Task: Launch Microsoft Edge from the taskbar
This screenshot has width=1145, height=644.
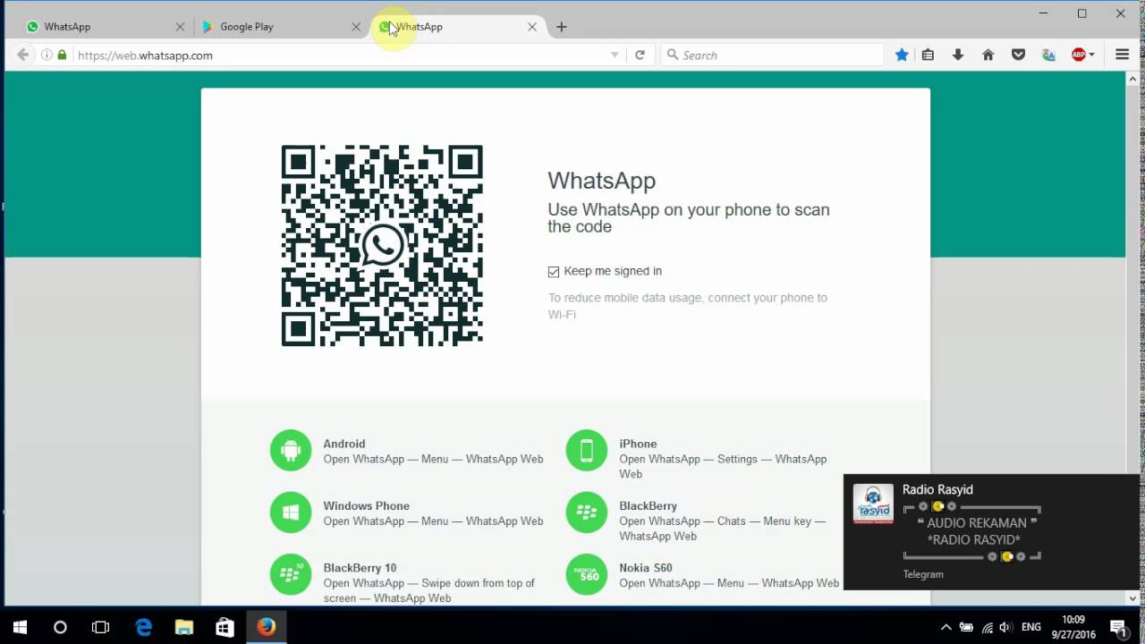Action: pyautogui.click(x=143, y=628)
